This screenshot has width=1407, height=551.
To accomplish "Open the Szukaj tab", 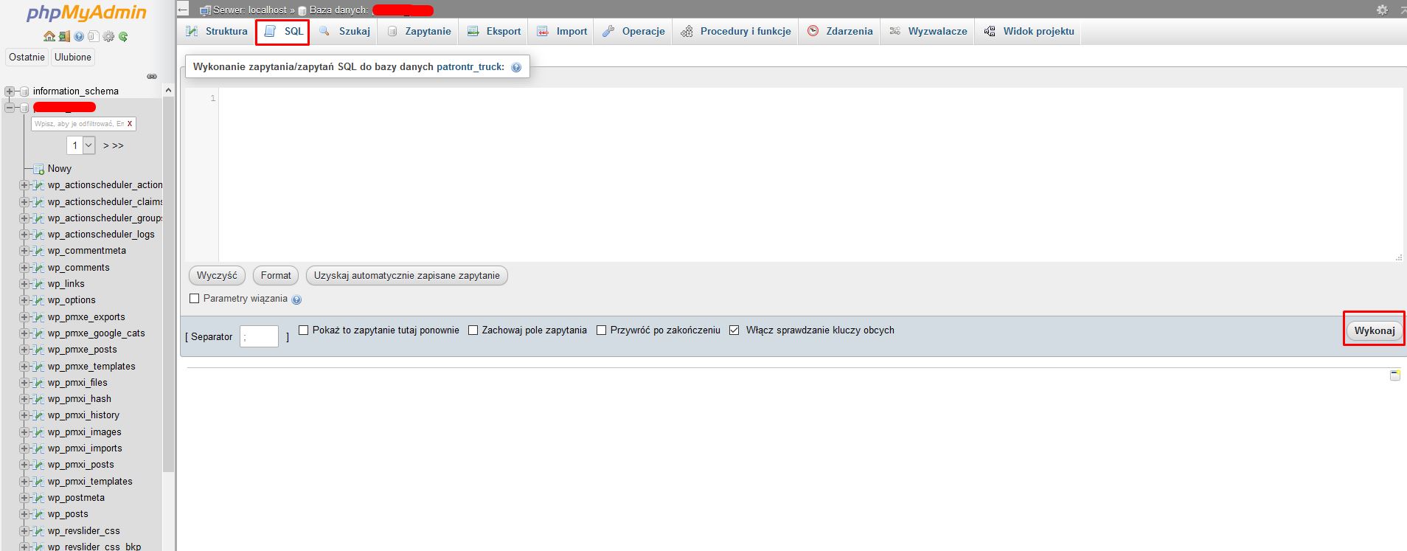I will click(x=345, y=31).
